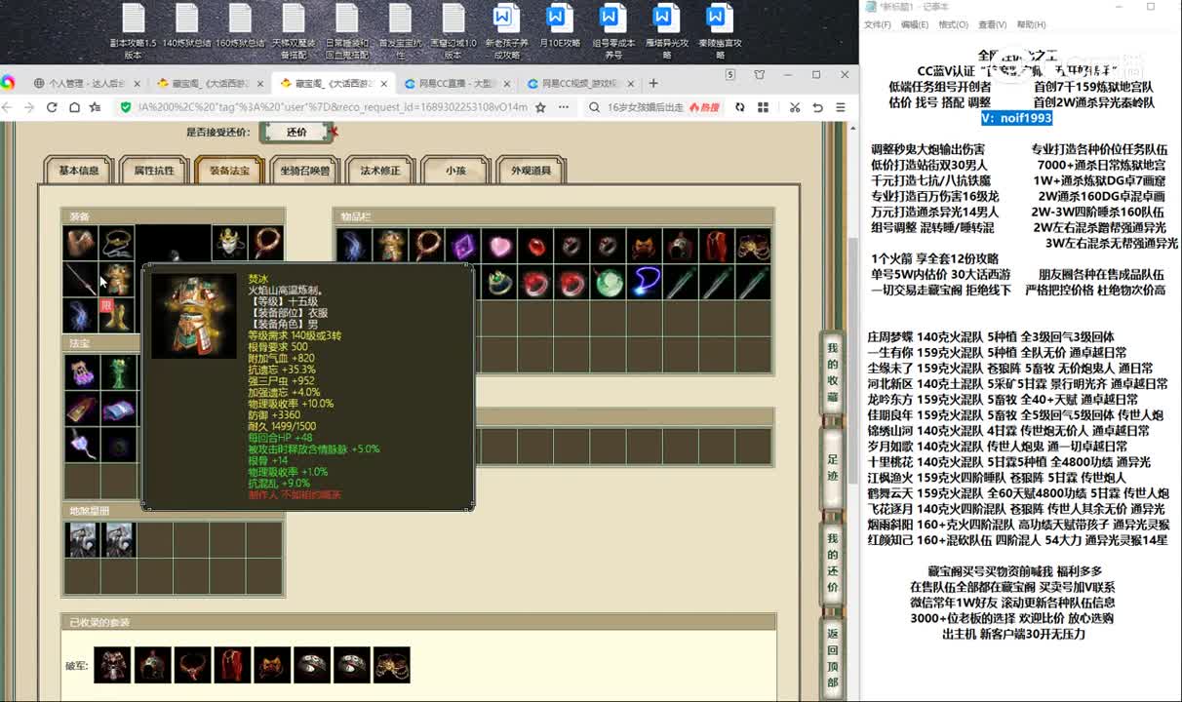
Task: Click the red necklace piece in the 破军 set
Action: click(192, 665)
